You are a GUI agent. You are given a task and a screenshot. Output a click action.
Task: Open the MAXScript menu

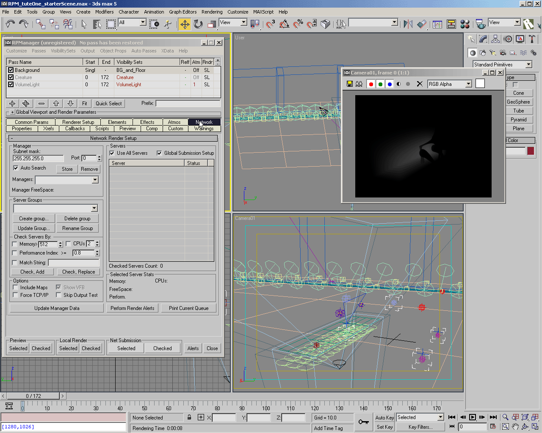[x=263, y=12]
